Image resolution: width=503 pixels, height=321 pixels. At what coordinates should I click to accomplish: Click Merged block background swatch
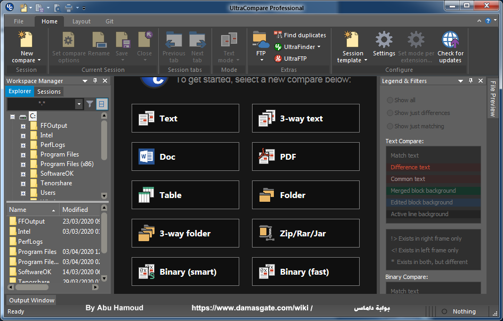point(433,191)
